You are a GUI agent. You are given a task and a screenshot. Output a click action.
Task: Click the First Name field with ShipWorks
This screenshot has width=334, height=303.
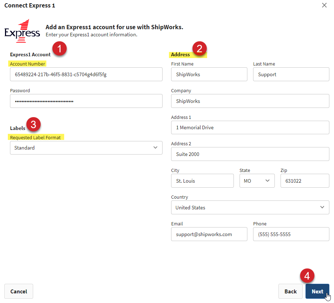tap(209, 74)
